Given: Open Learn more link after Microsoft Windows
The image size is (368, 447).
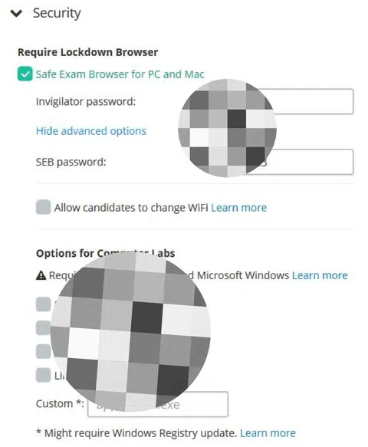Looking at the screenshot, I should click(320, 275).
